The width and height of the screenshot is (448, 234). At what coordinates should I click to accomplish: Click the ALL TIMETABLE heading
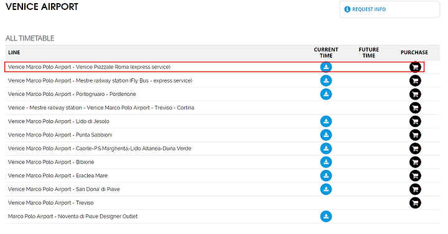[x=30, y=39]
